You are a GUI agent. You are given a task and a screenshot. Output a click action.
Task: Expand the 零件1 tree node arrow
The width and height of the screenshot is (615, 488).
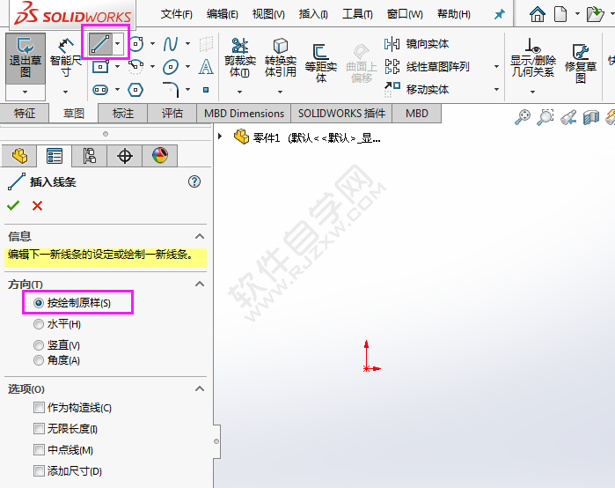220,137
